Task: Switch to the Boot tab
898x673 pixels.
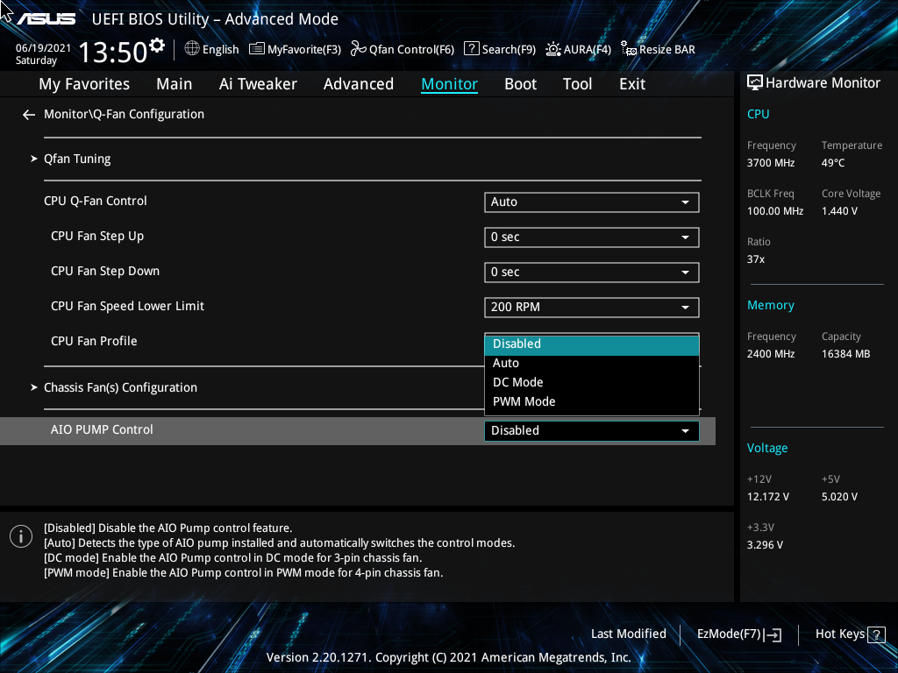Action: coord(520,83)
